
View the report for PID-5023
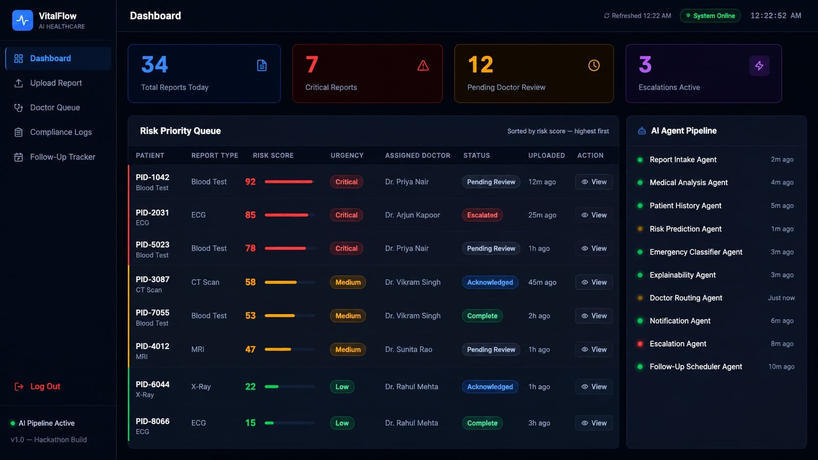[x=594, y=248]
